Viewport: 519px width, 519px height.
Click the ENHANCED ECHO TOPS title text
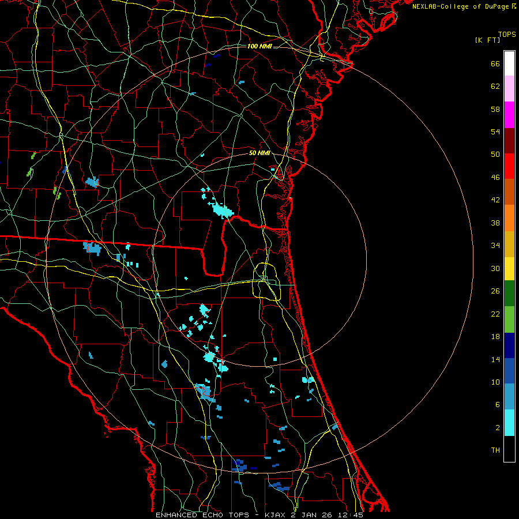click(x=202, y=515)
